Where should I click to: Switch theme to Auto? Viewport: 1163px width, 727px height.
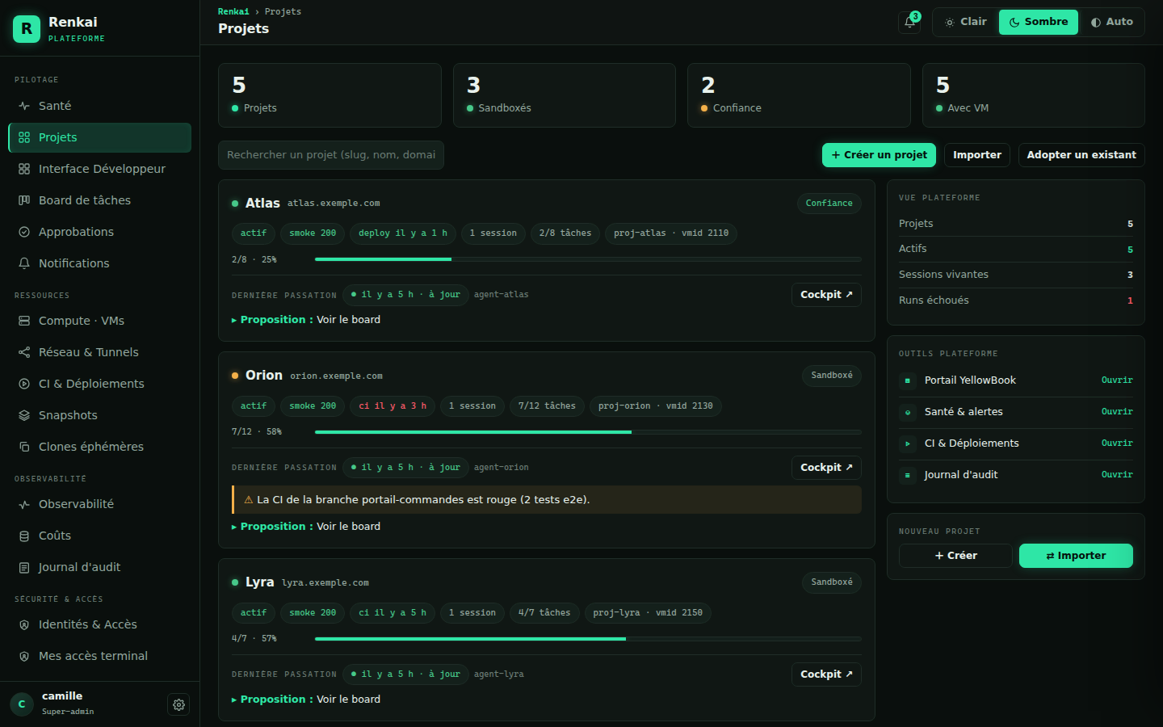1111,22
